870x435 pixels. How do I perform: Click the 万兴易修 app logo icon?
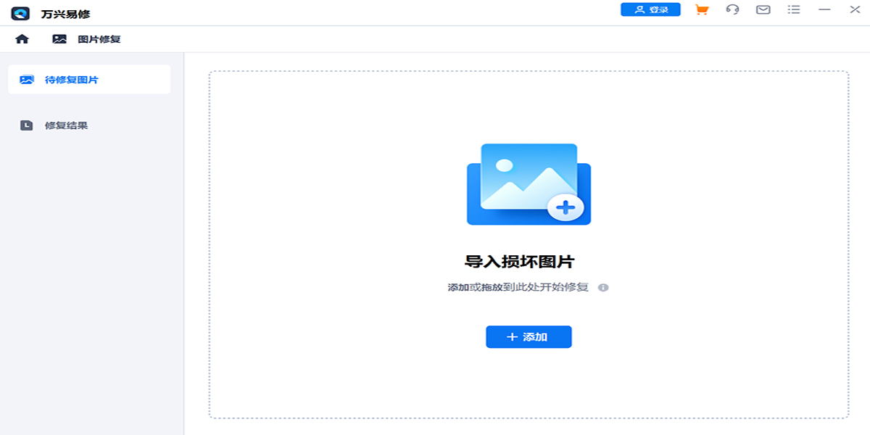(20, 13)
